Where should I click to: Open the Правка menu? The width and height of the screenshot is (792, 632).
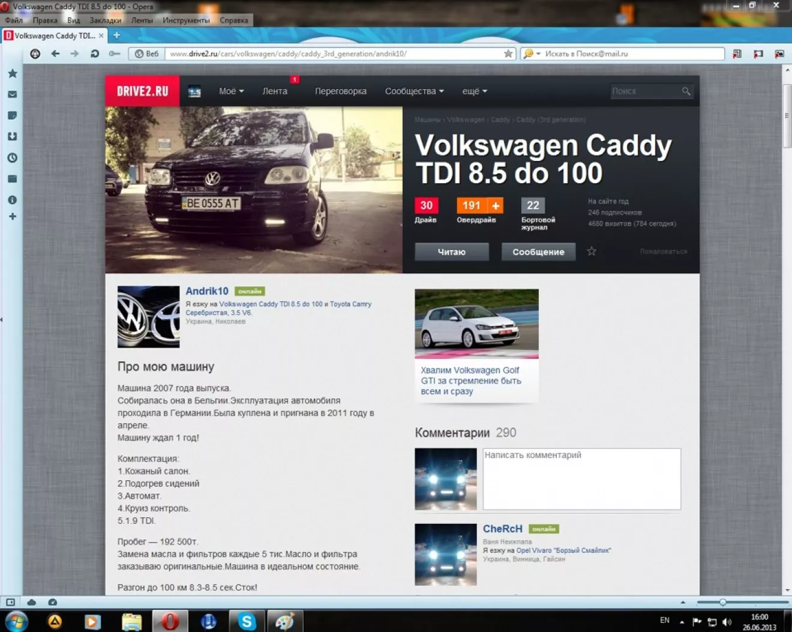45,20
